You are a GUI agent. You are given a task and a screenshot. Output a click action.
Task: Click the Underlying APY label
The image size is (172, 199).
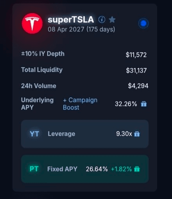pyautogui.click(x=37, y=104)
